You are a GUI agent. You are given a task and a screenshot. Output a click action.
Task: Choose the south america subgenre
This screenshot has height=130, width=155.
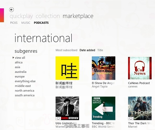click(25, 95)
